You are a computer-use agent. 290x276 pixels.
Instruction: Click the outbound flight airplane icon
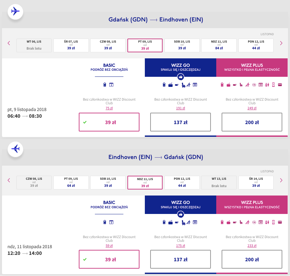15,11
